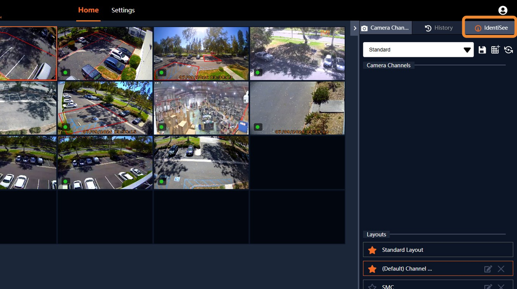Save the layout with the floppy disk icon

pos(482,50)
